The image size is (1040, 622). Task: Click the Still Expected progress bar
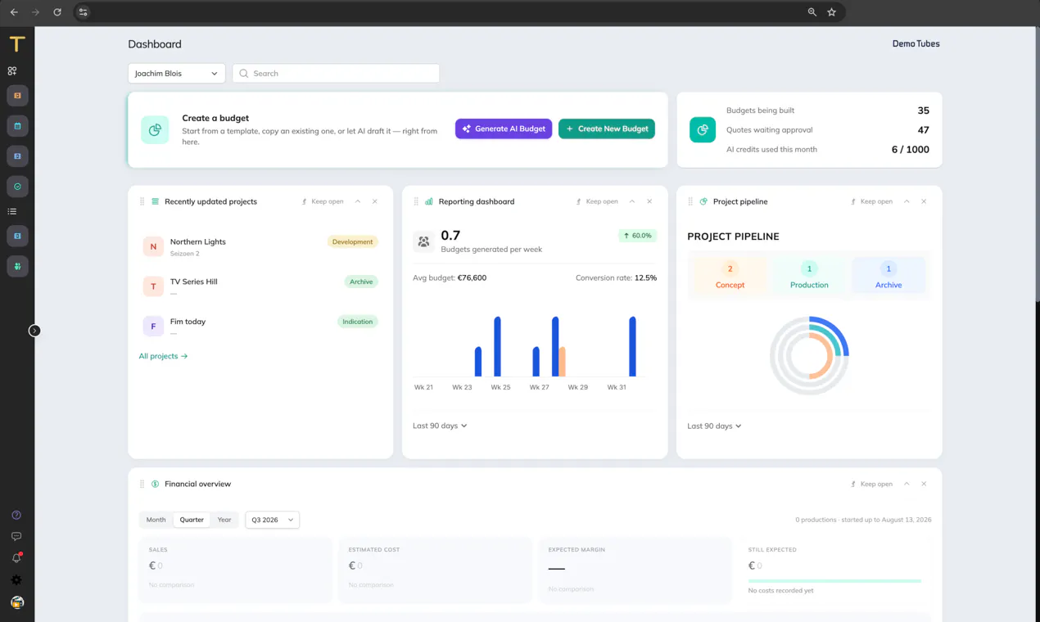tap(834, 581)
